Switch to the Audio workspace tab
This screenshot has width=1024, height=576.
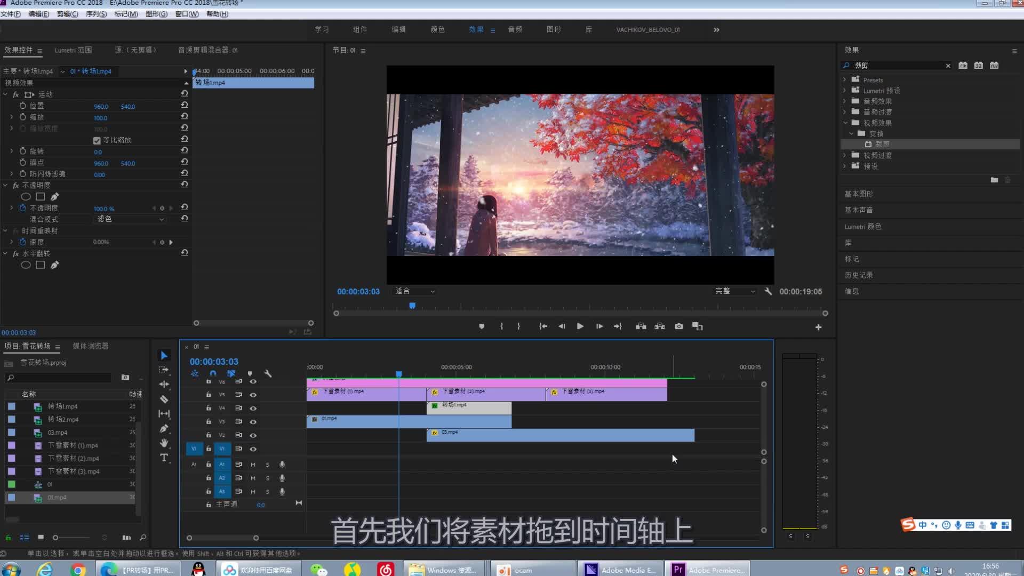(x=515, y=29)
